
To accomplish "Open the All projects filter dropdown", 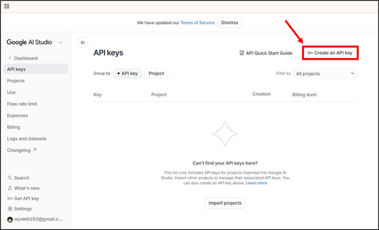I will pos(325,73).
